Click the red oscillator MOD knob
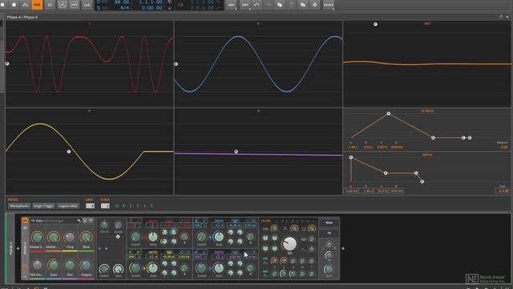The width and height of the screenshot is (513, 289). point(152,237)
